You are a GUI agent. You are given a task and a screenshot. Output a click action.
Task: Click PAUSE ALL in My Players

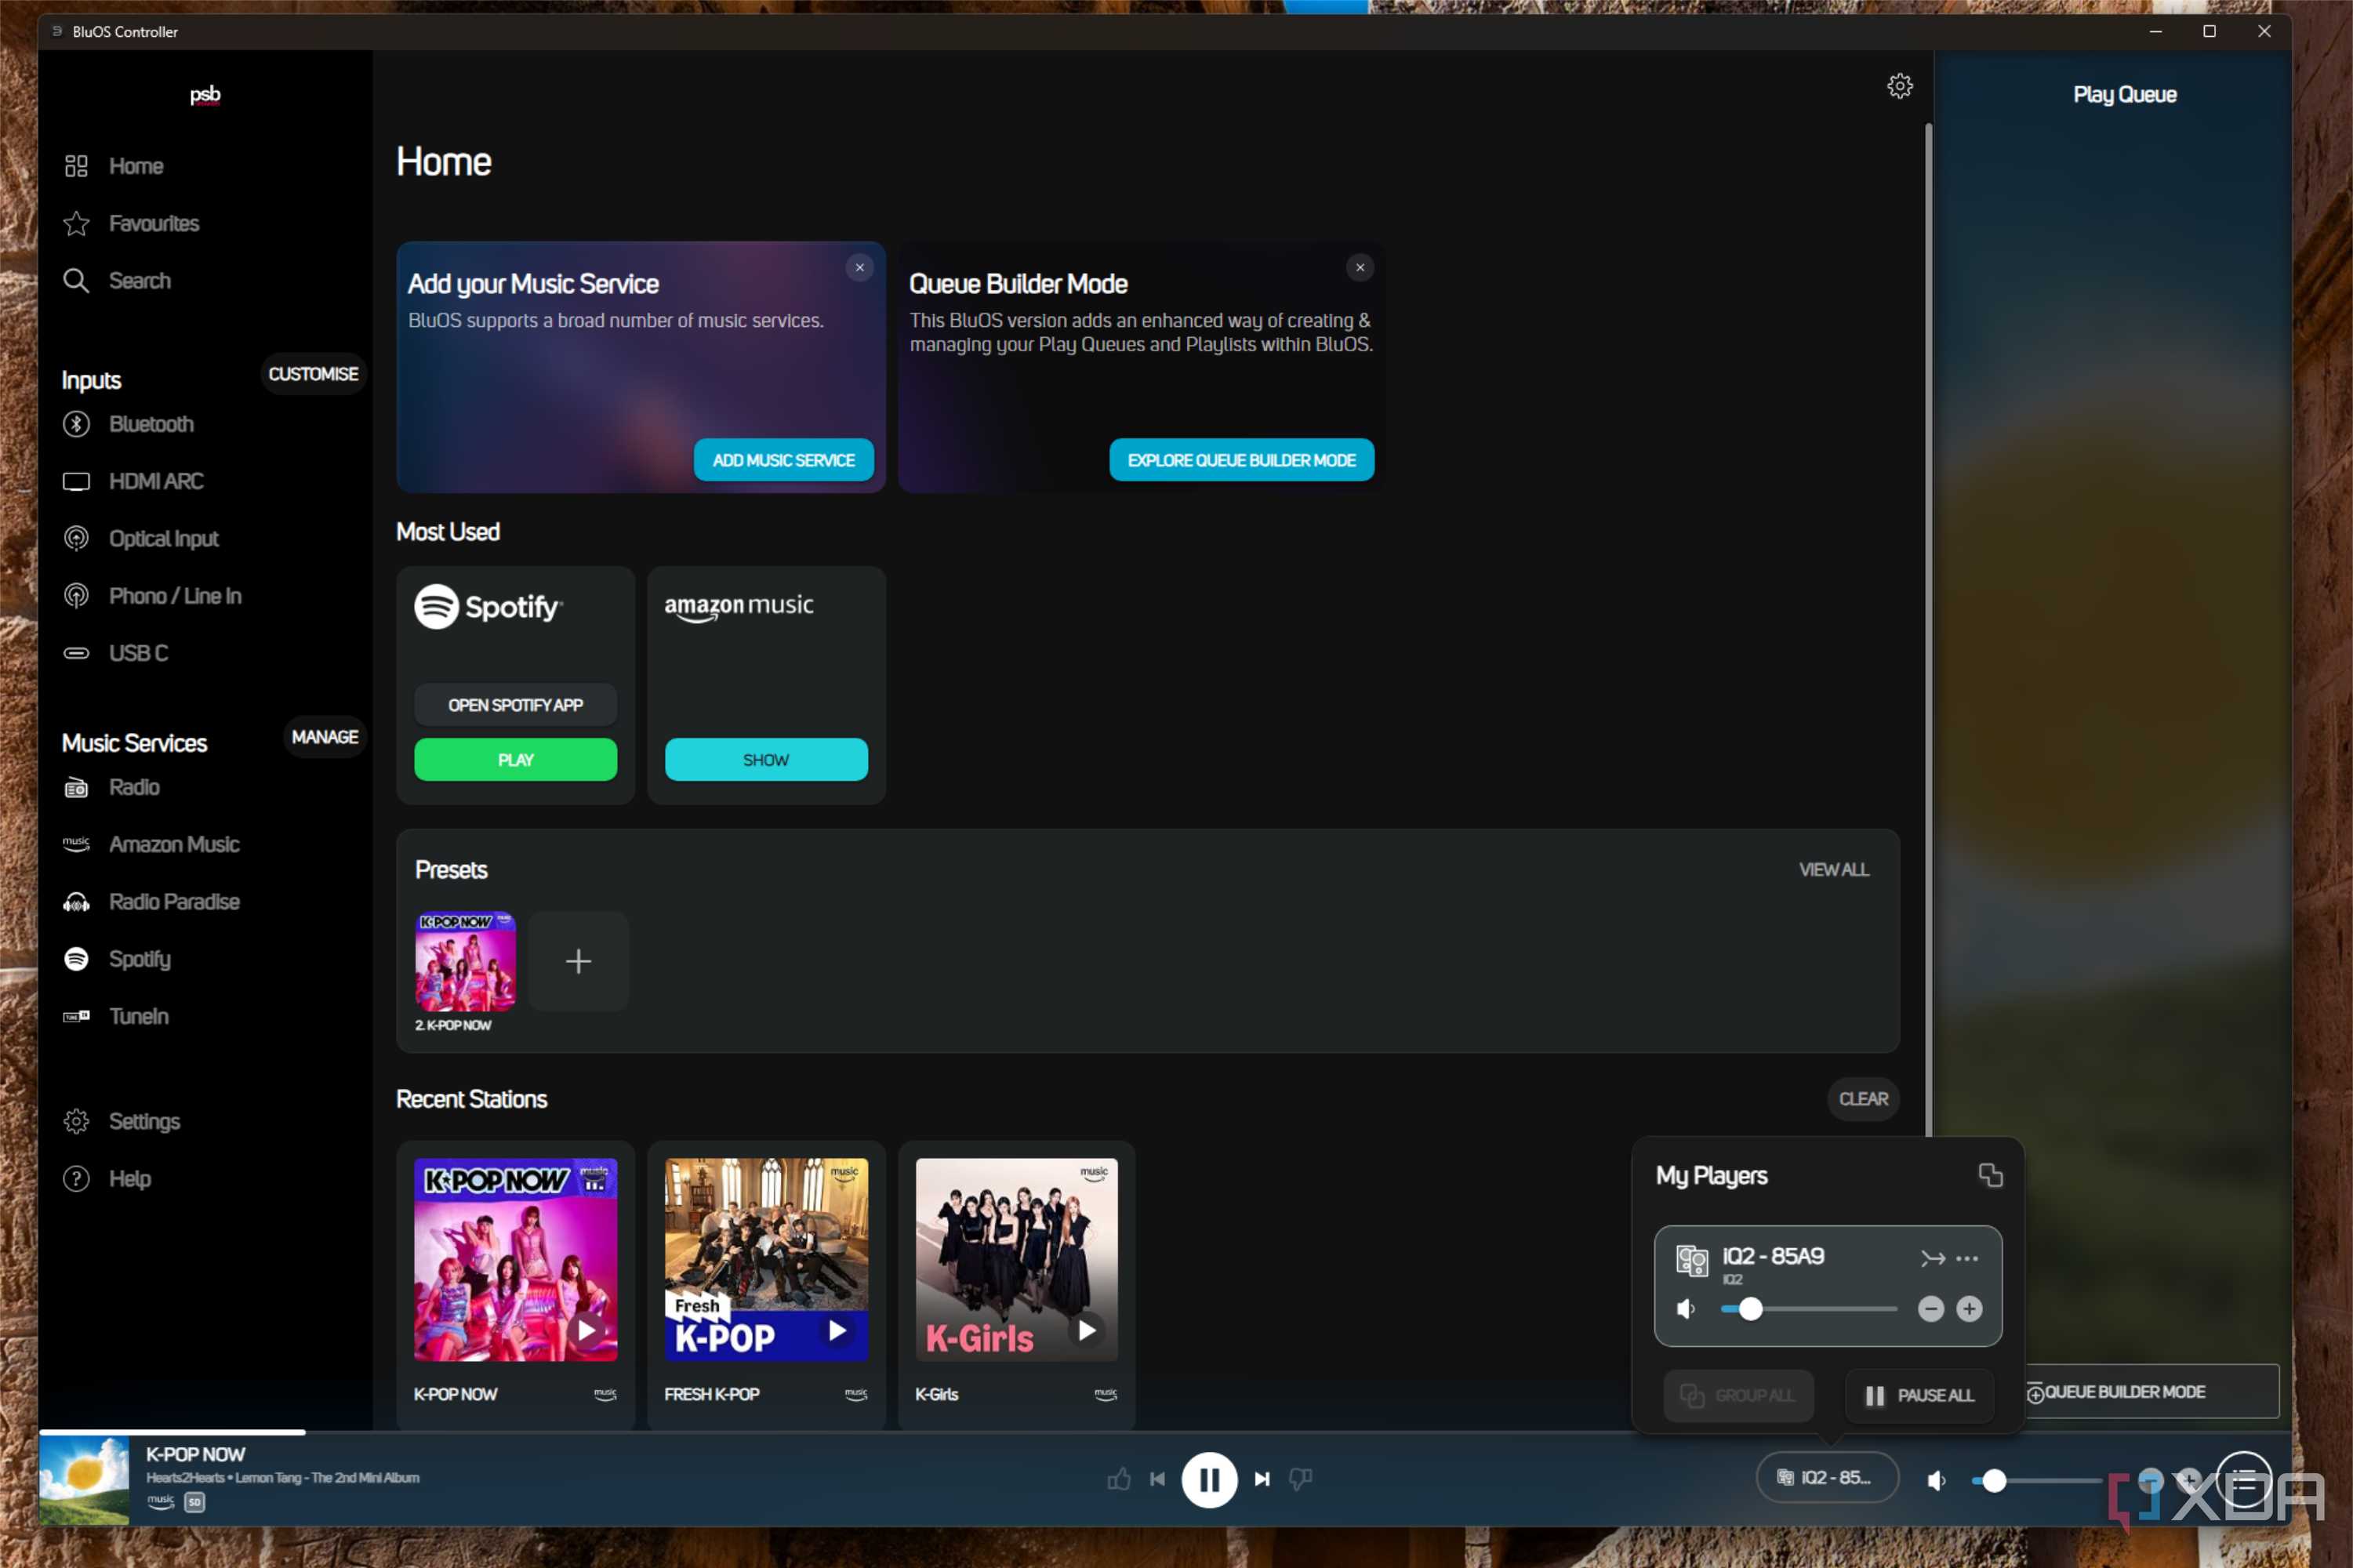point(1919,1395)
